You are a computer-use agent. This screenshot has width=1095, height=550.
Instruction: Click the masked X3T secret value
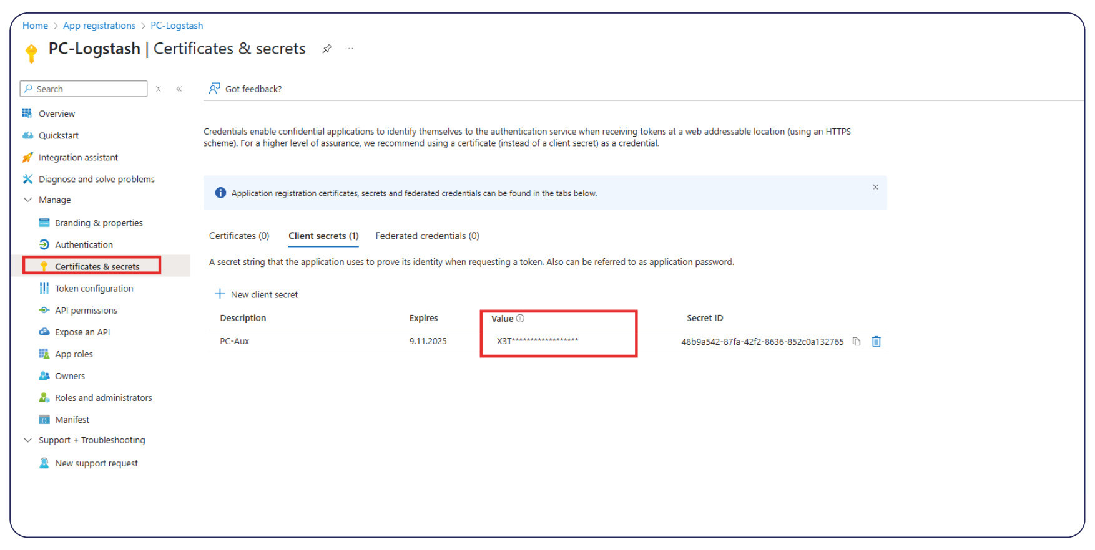[x=538, y=340]
